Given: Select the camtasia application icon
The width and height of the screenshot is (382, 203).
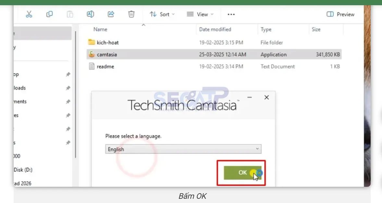Looking at the screenshot, I should pos(92,54).
